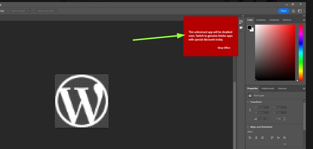Open the Color panel menu
Screen dimensions: 313x149
tap(304, 20)
